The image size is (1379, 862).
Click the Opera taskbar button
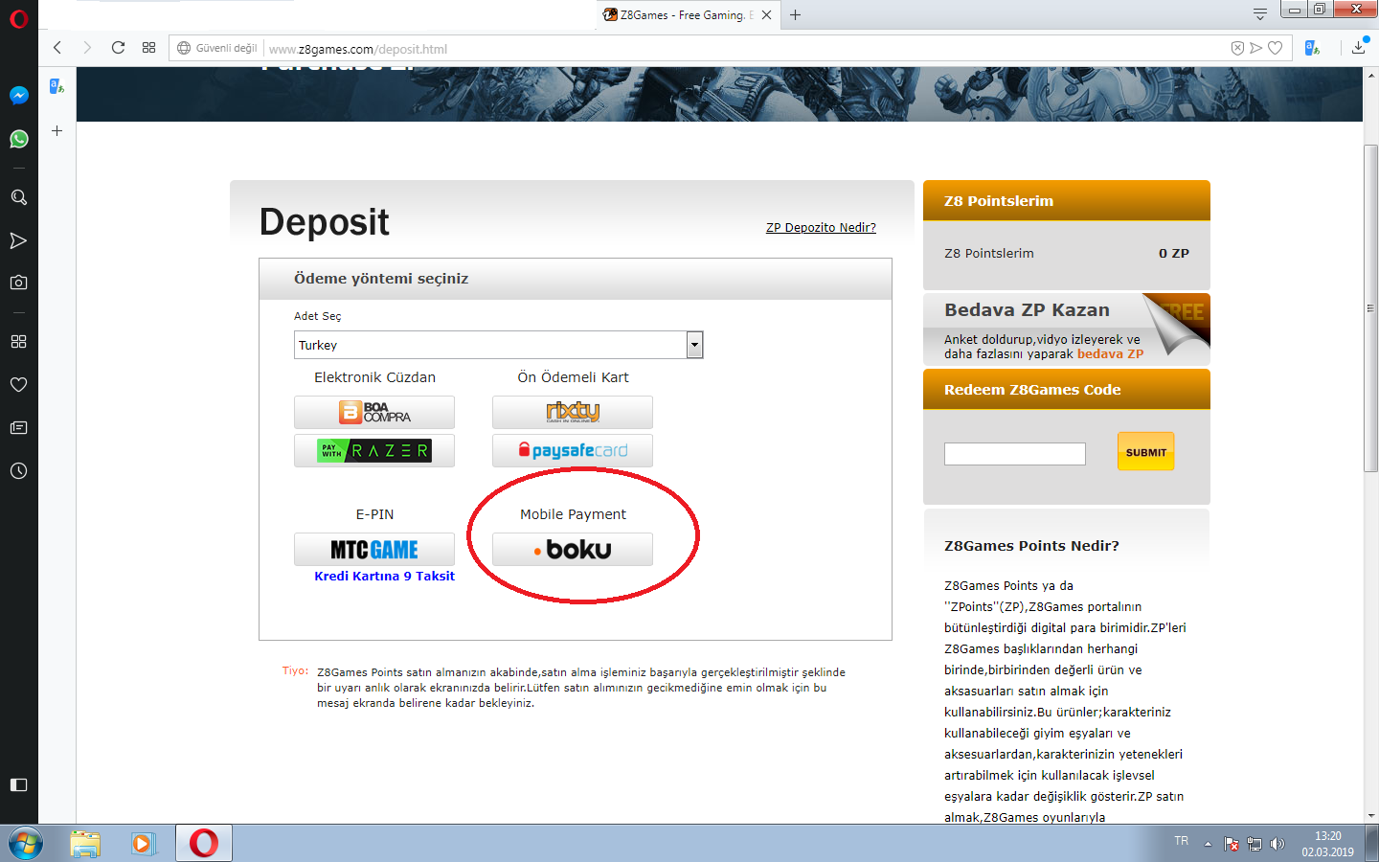click(203, 844)
